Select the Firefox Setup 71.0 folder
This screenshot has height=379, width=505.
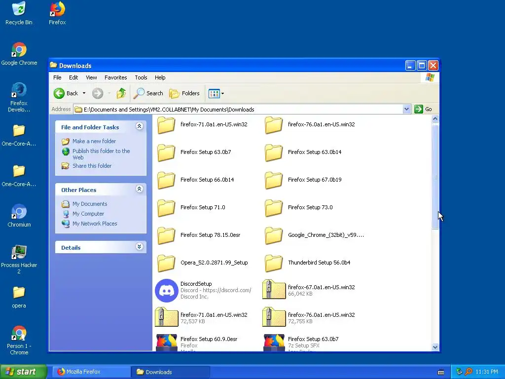[191, 208]
